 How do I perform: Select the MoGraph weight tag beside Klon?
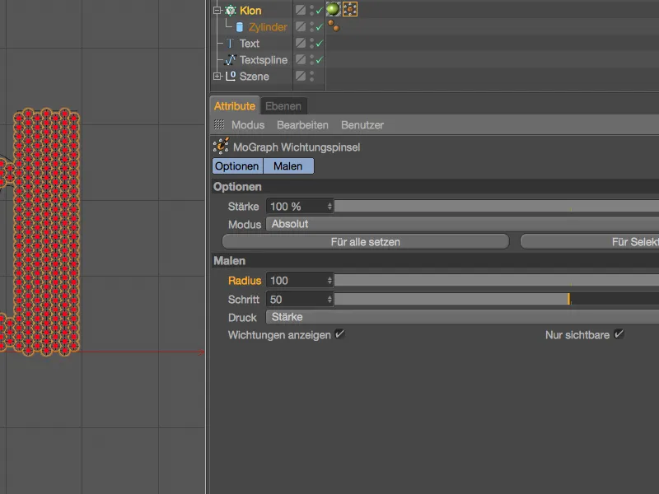(350, 9)
